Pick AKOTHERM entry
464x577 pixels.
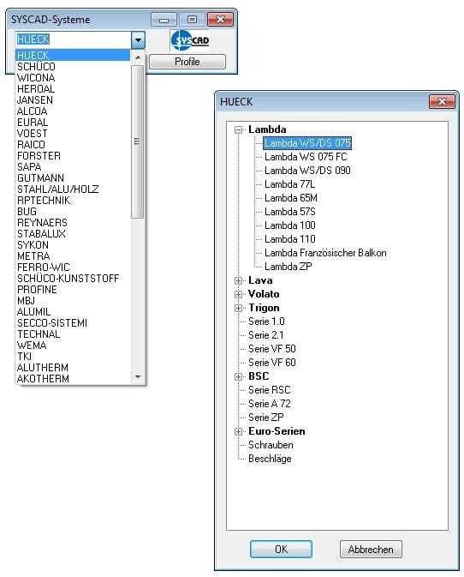click(x=43, y=379)
